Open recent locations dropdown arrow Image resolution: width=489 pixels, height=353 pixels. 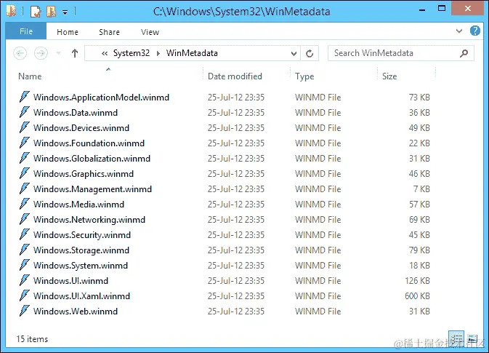pyautogui.click(x=58, y=53)
